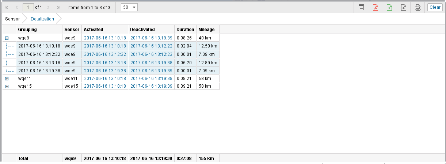
Task: Expand the wqe11 group row
Action: tap(7, 79)
